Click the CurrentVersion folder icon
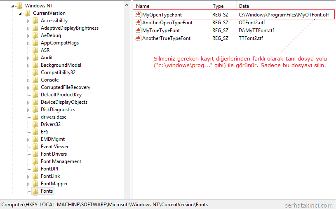 [x=28, y=13]
